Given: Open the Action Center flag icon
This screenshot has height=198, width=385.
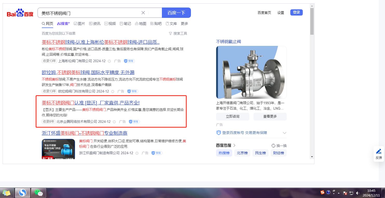Looking at the screenshot, I should coord(345,193).
